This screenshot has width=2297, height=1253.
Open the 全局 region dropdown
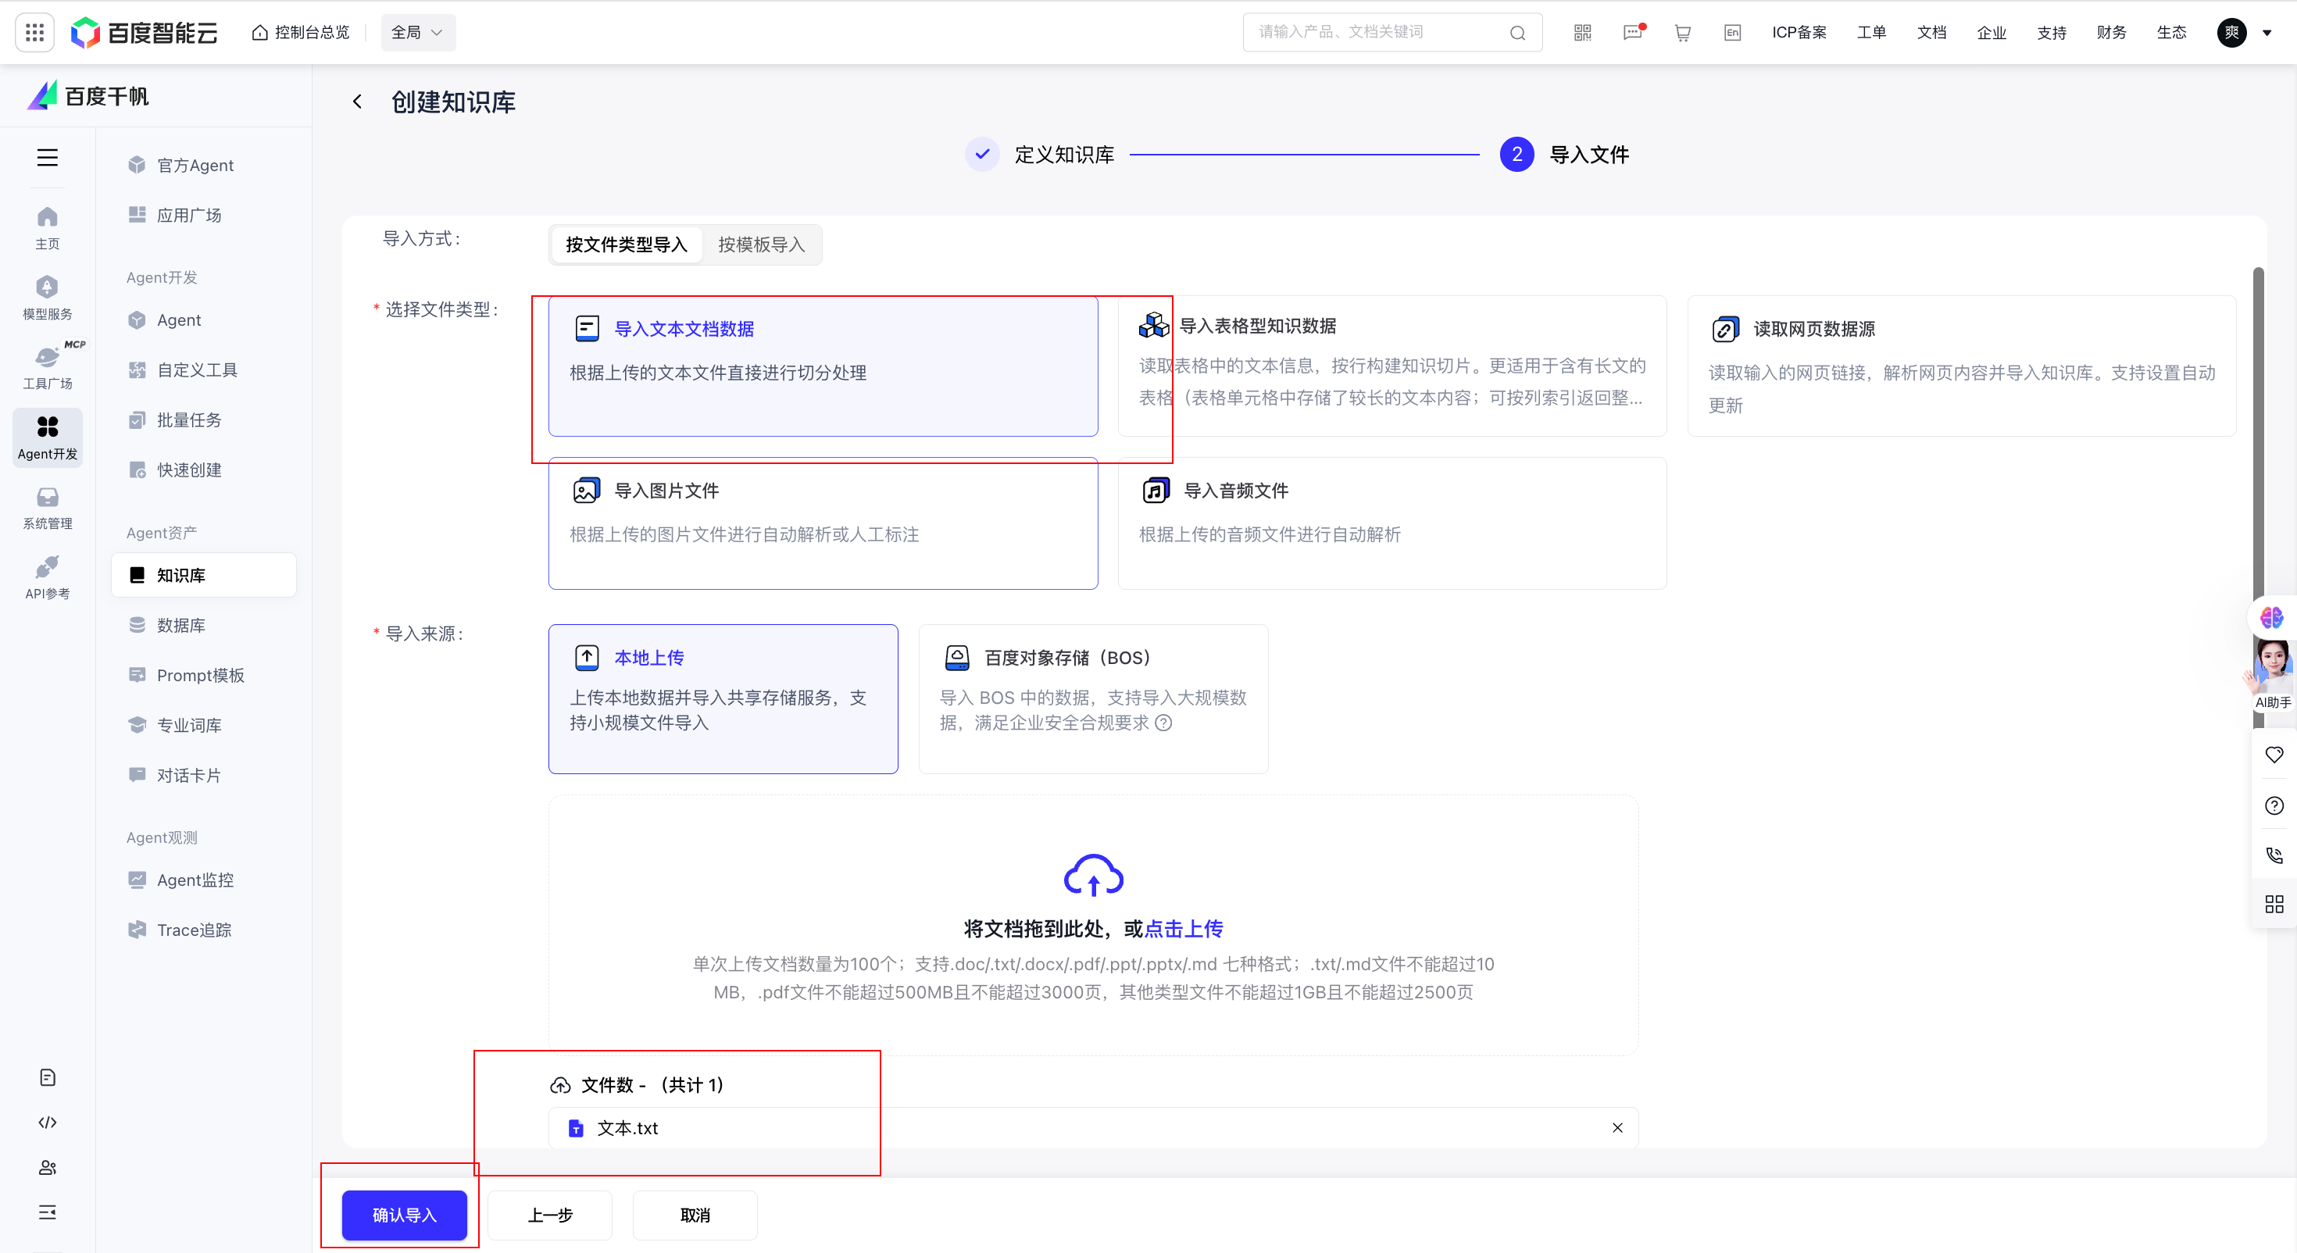417,32
